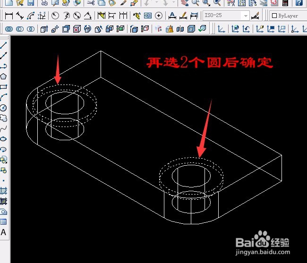Select the Baseline dimension tool

coord(112,16)
